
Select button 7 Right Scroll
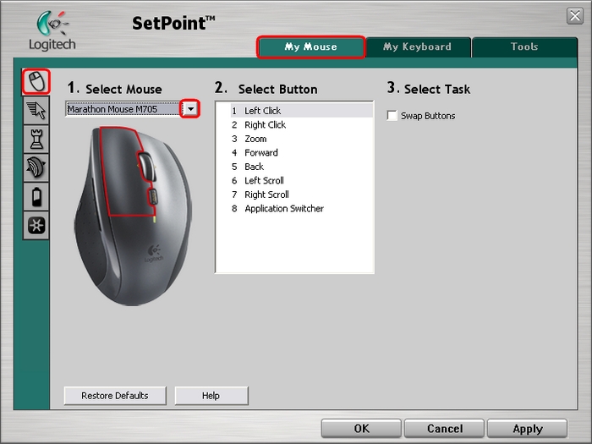click(302, 195)
